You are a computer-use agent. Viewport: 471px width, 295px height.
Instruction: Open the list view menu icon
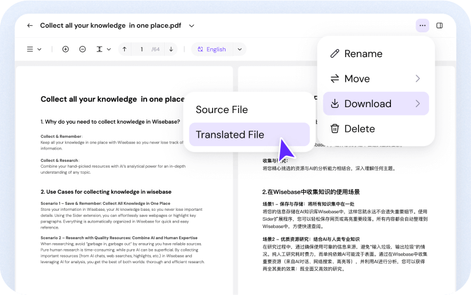pos(30,49)
